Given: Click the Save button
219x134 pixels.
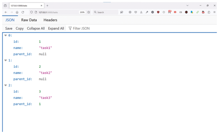Looking at the screenshot, I should click(9, 28).
